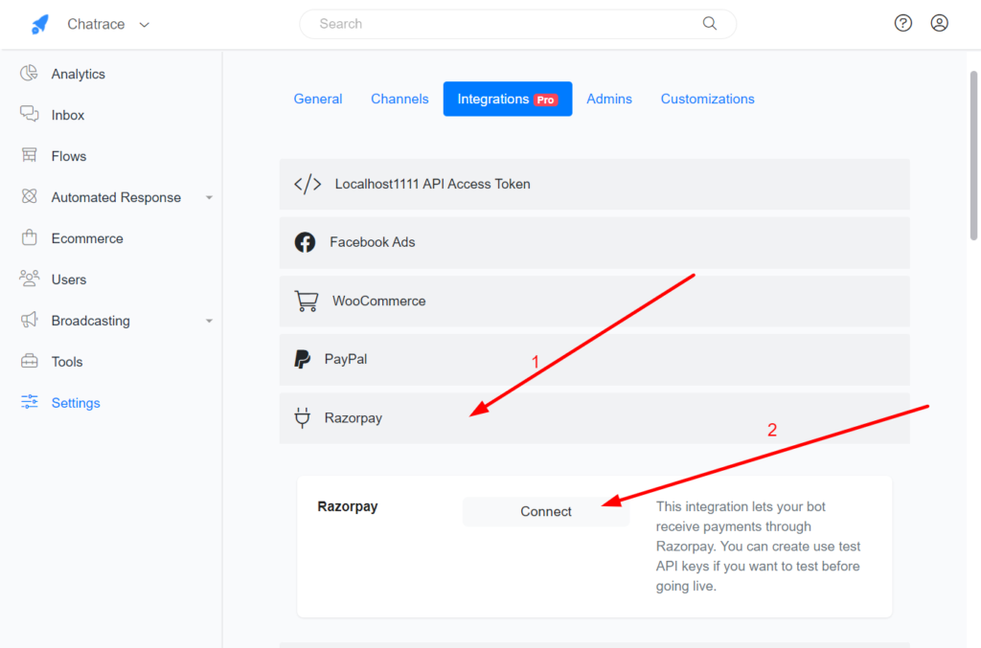The image size is (981, 648).
Task: Click the Automated Response icon
Action: coord(29,196)
